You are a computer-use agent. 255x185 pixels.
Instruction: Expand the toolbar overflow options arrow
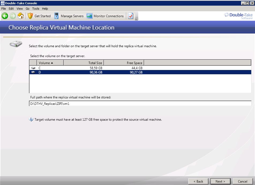pyautogui.click(x=137, y=19)
